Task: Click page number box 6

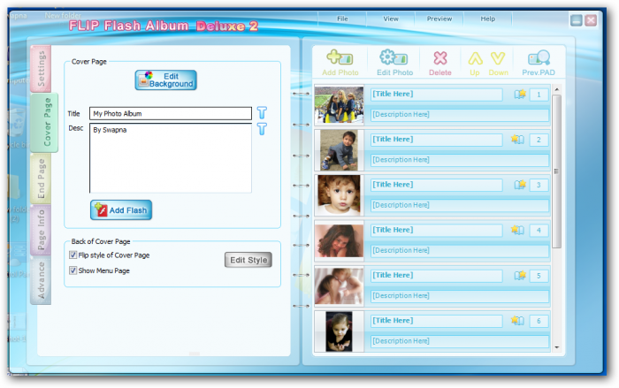Action: point(539,321)
